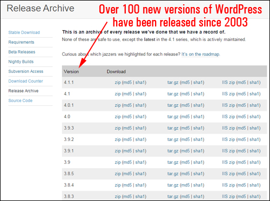270x201 pixels.
Task: Download tar.gz for version 4.0
Action: click(173, 117)
